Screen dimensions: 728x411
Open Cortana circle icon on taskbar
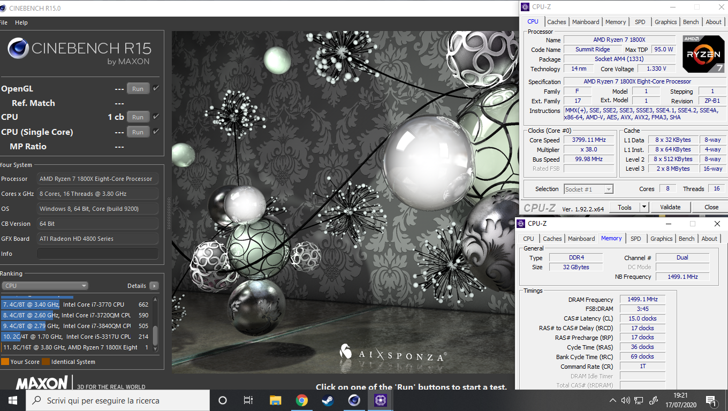[223, 400]
